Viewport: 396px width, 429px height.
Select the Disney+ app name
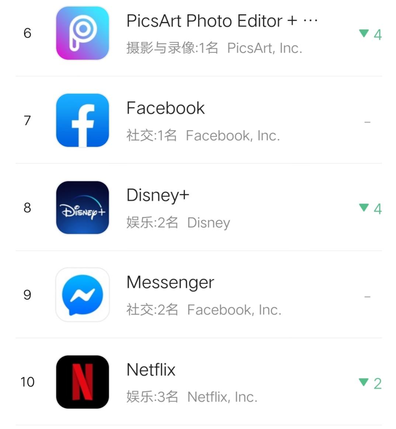[x=157, y=195]
